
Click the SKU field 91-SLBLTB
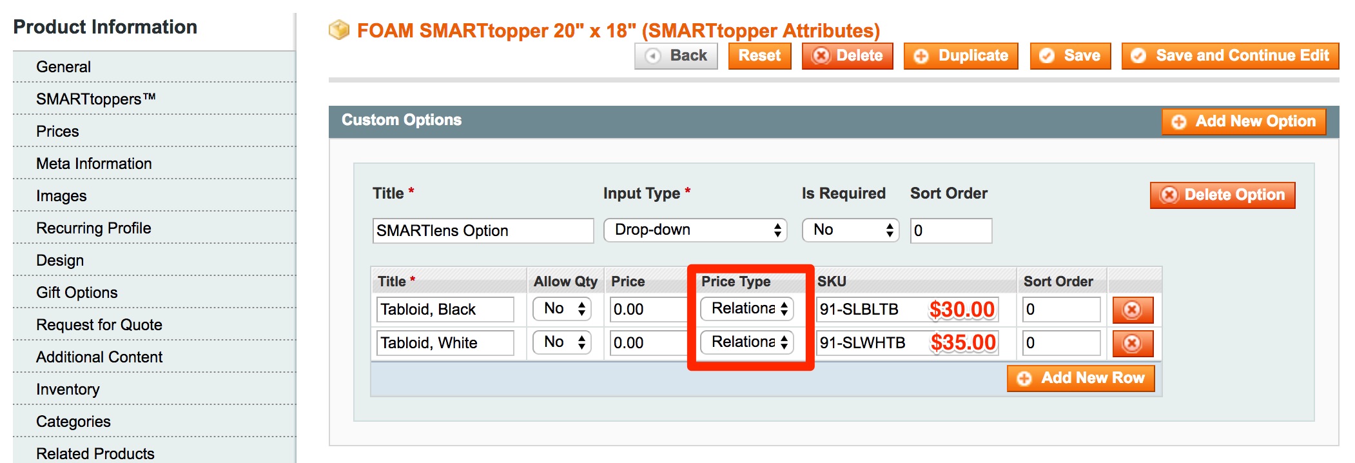[908, 310]
